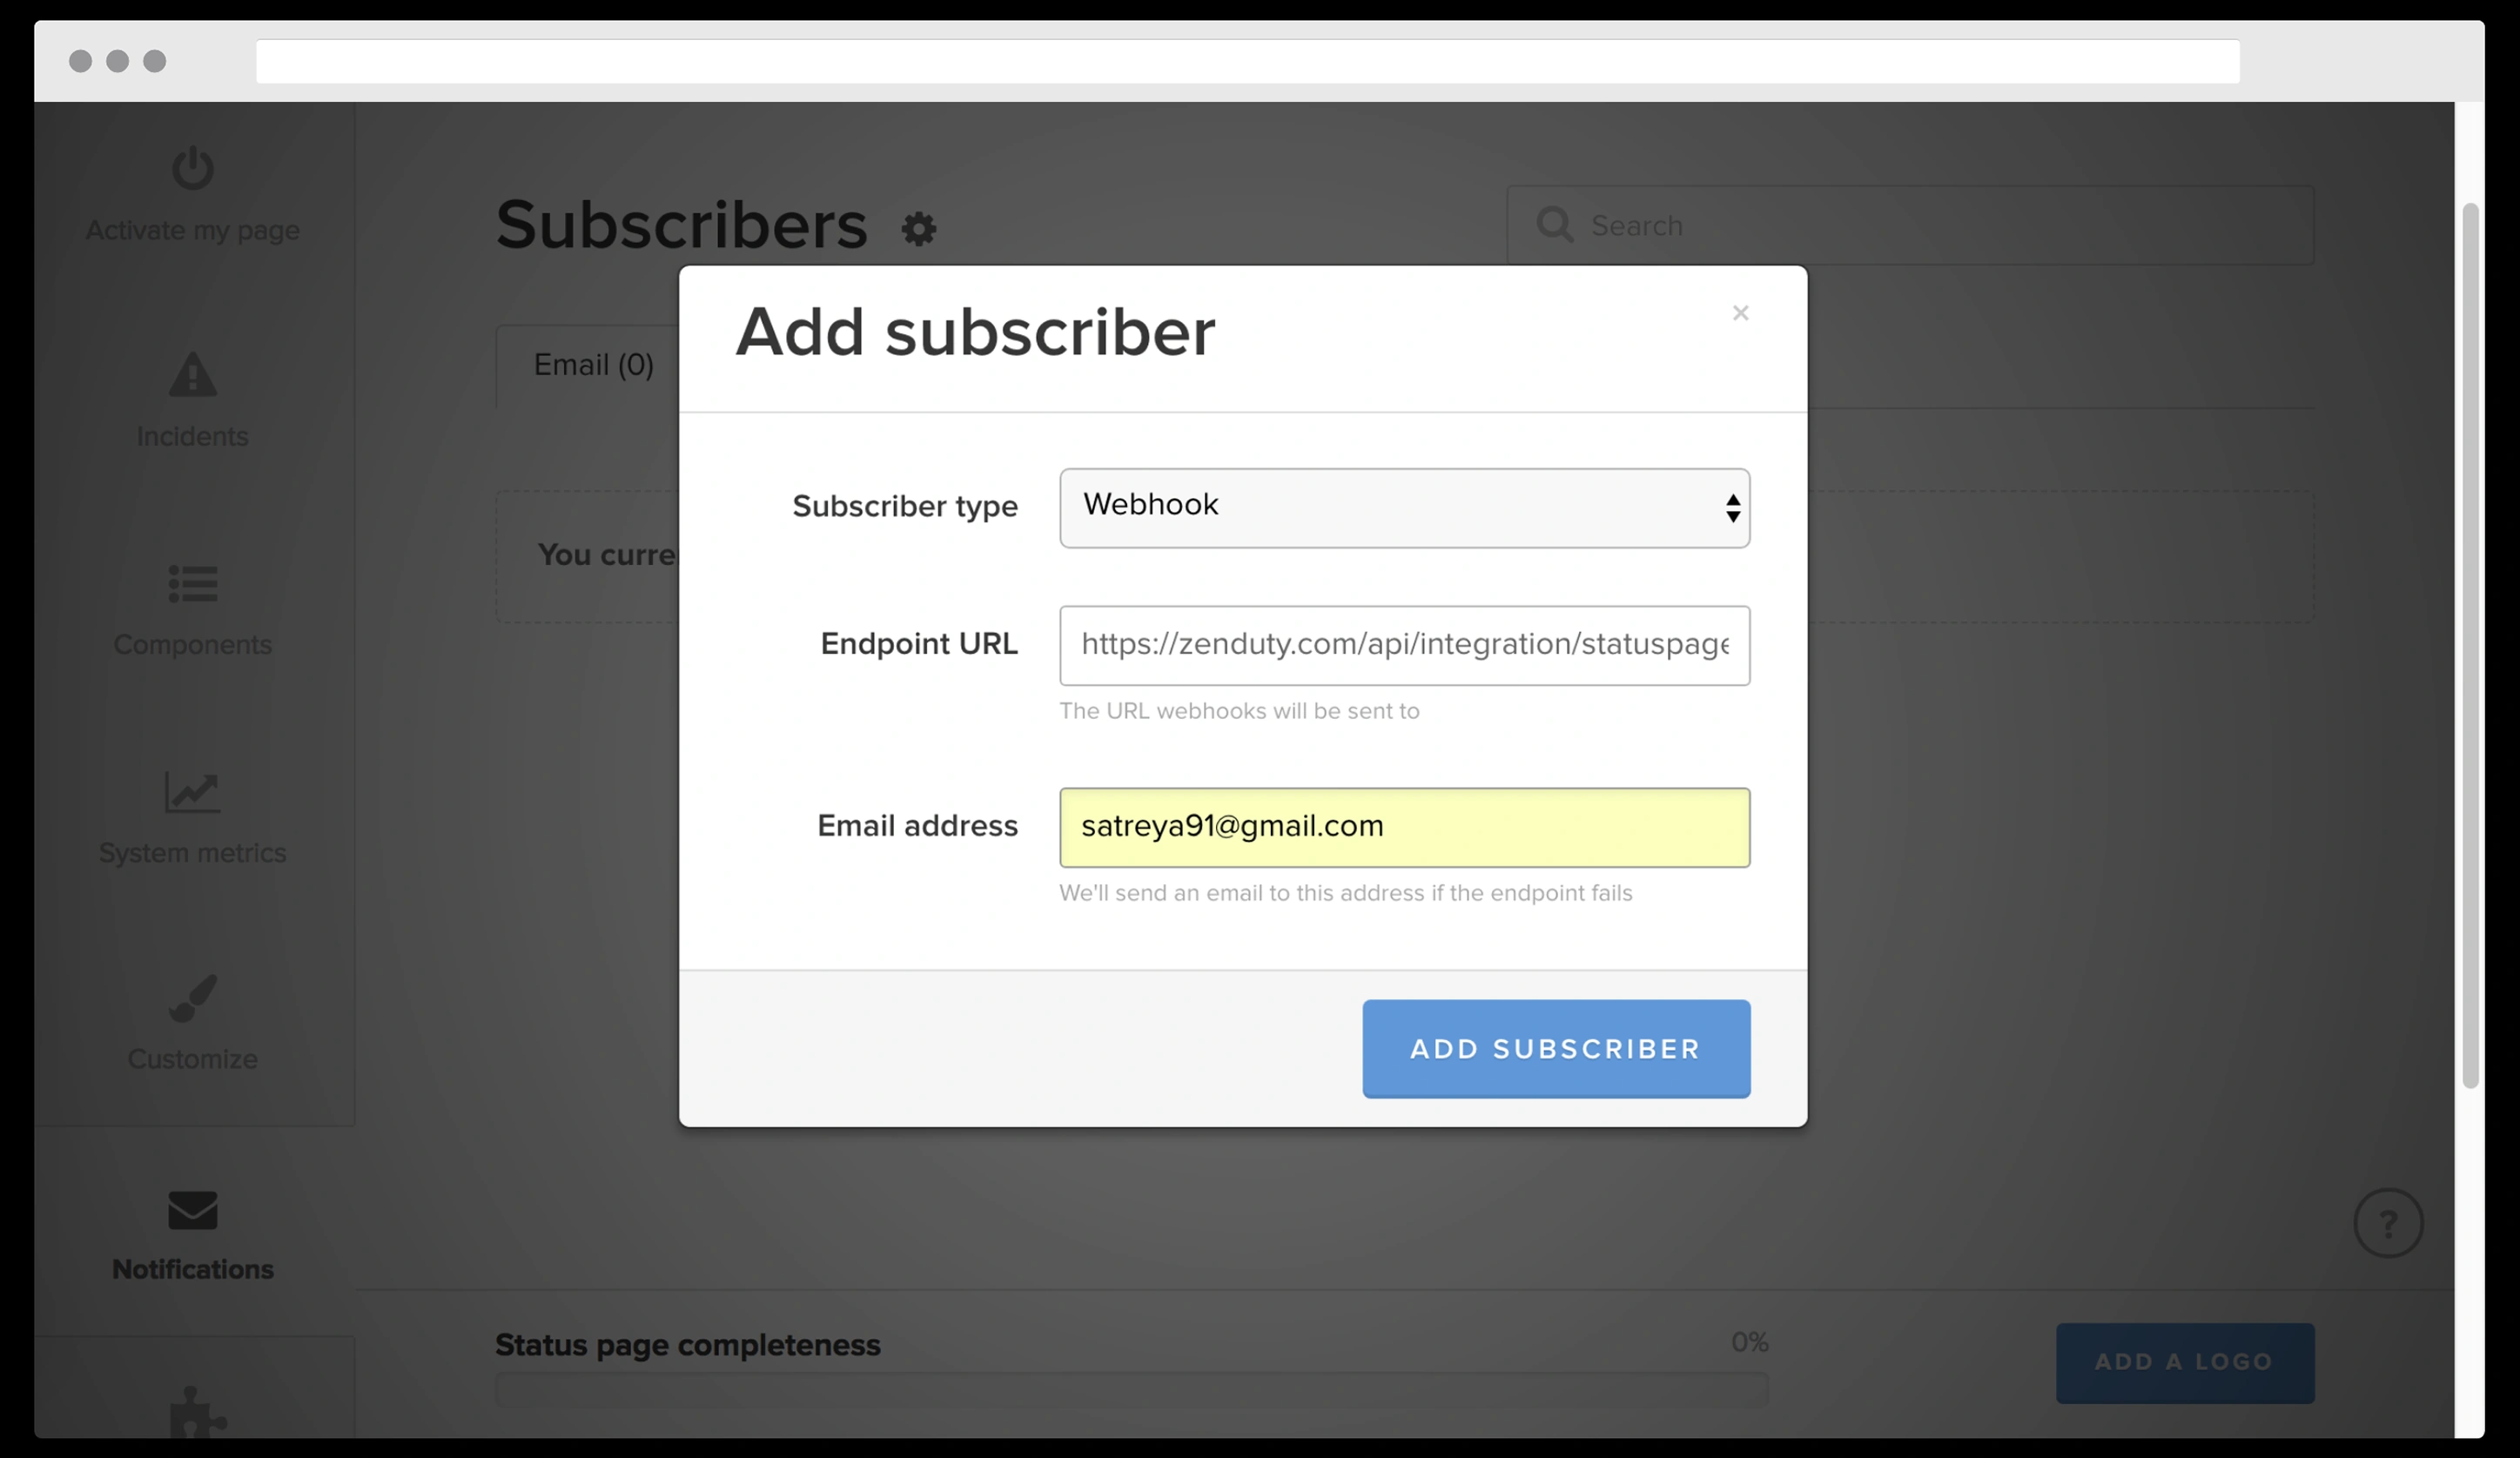Click the search magnifier icon
Viewport: 2520px width, 1458px height.
1554,225
